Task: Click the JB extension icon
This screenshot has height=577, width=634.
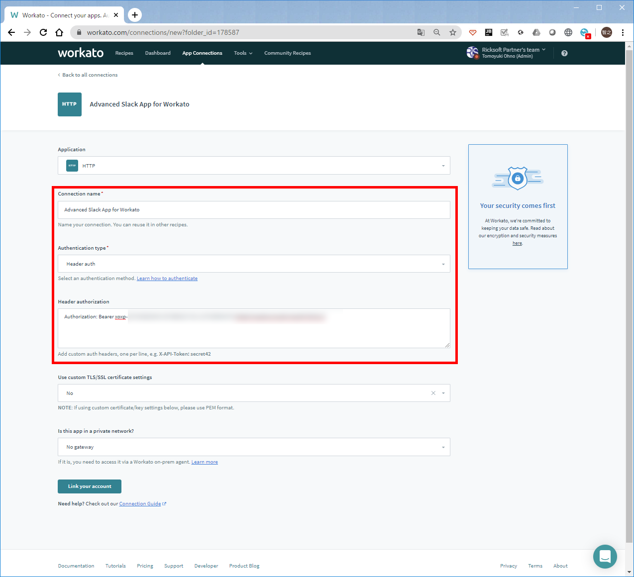Action: click(489, 32)
